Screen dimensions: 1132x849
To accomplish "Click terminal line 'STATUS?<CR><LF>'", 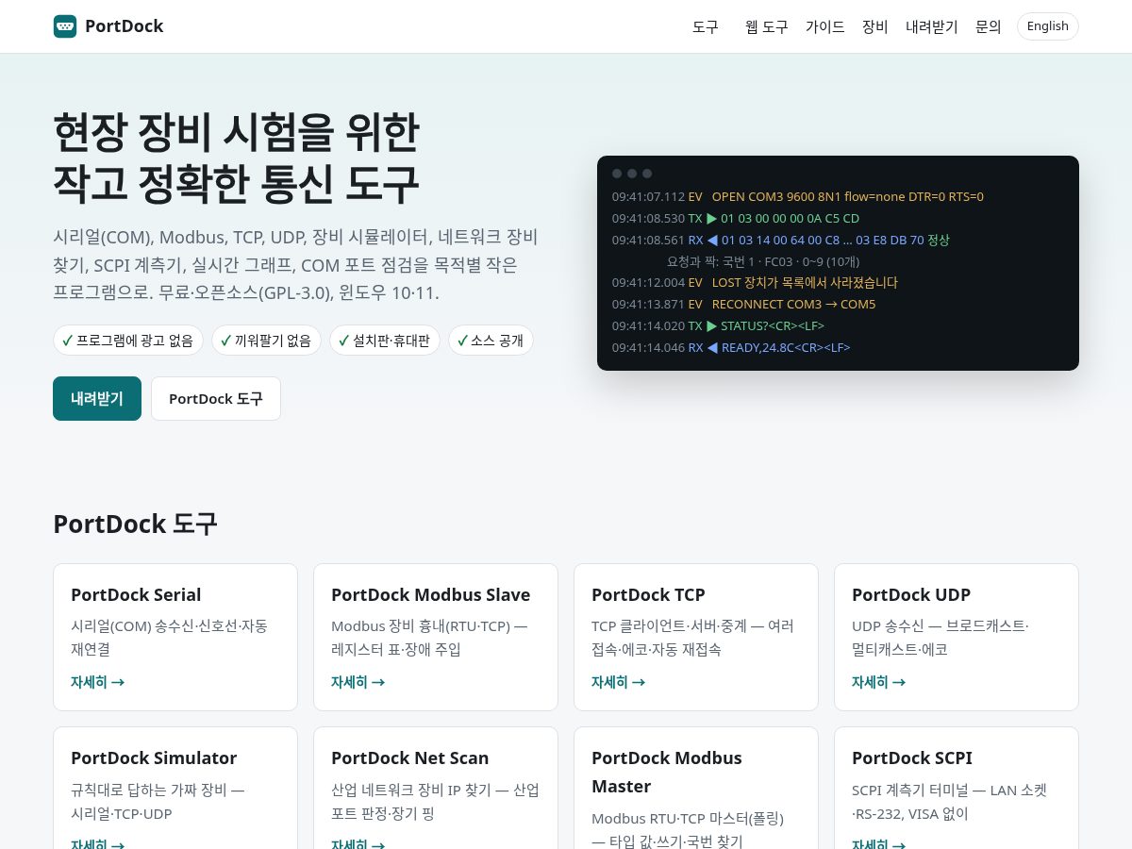I will coord(718,326).
